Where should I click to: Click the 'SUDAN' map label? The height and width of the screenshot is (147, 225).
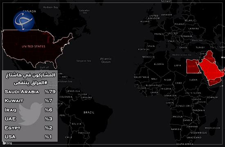pos(193,80)
